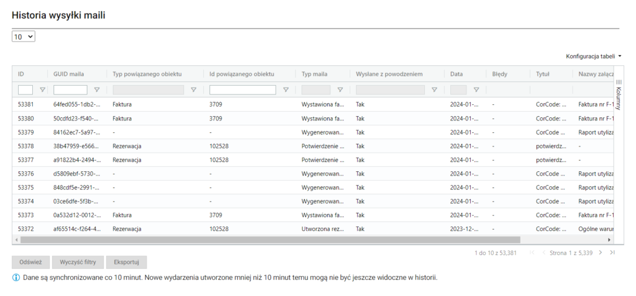636x296 pixels.
Task: Open the rows-per-page dropdown showing 10
Action: click(24, 37)
